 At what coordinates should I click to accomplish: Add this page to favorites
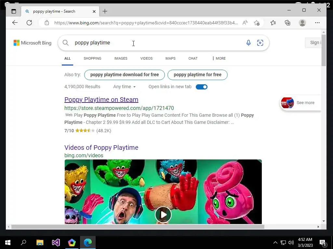pyautogui.click(x=257, y=23)
